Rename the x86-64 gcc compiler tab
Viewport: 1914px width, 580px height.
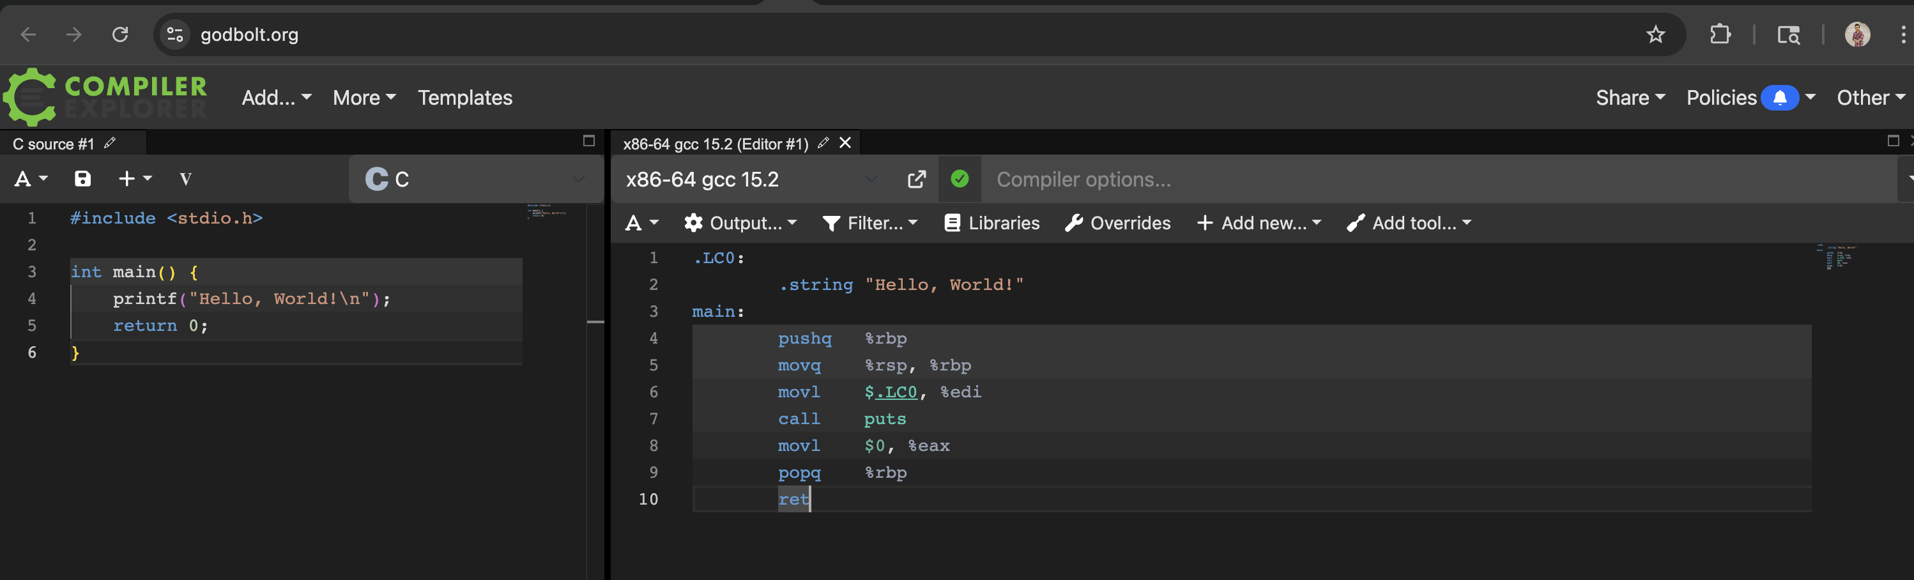point(822,143)
